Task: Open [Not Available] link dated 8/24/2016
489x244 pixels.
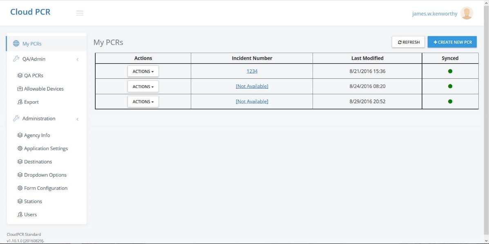Action: [252, 86]
